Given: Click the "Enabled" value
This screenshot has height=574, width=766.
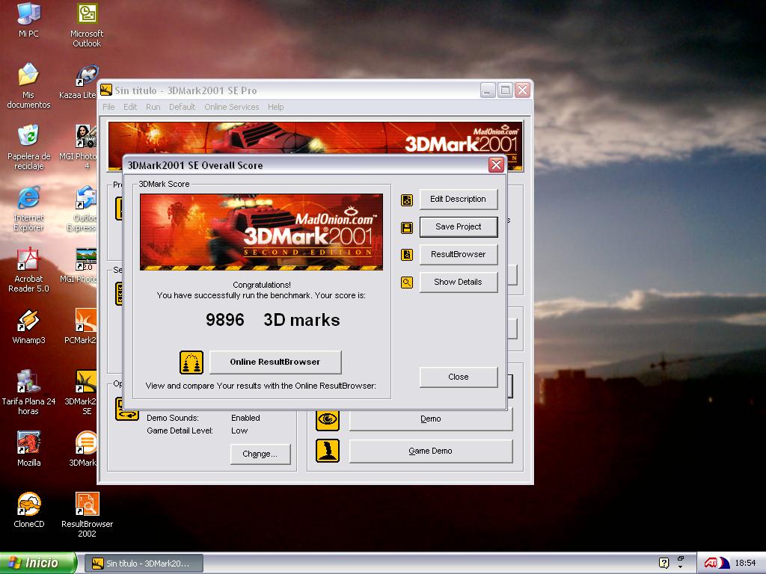Looking at the screenshot, I should pos(245,418).
